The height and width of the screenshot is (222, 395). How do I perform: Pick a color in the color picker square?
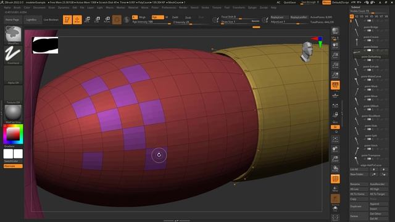pyautogui.click(x=13, y=134)
